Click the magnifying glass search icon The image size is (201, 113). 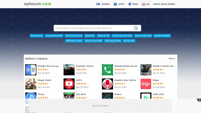[136, 28]
